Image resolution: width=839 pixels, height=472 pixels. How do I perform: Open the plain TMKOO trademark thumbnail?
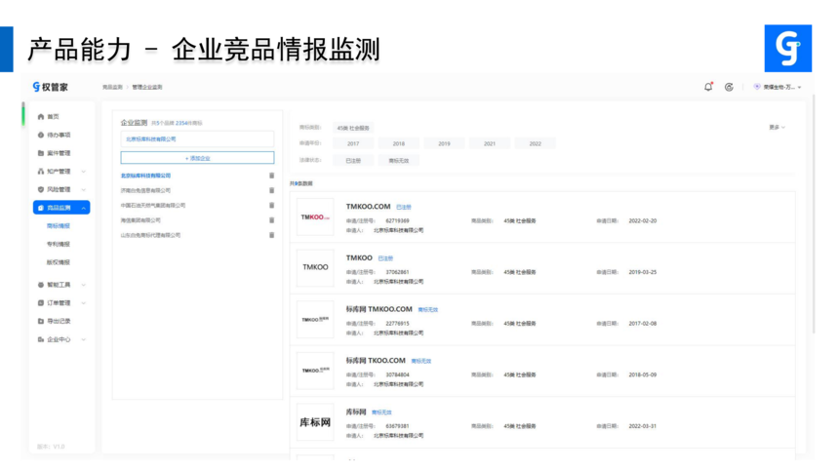pos(315,267)
